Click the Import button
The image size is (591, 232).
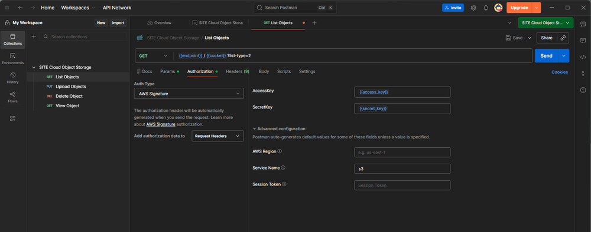[x=118, y=23]
